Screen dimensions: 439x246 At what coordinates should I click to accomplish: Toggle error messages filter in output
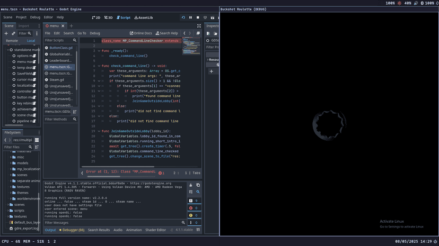[194, 208]
